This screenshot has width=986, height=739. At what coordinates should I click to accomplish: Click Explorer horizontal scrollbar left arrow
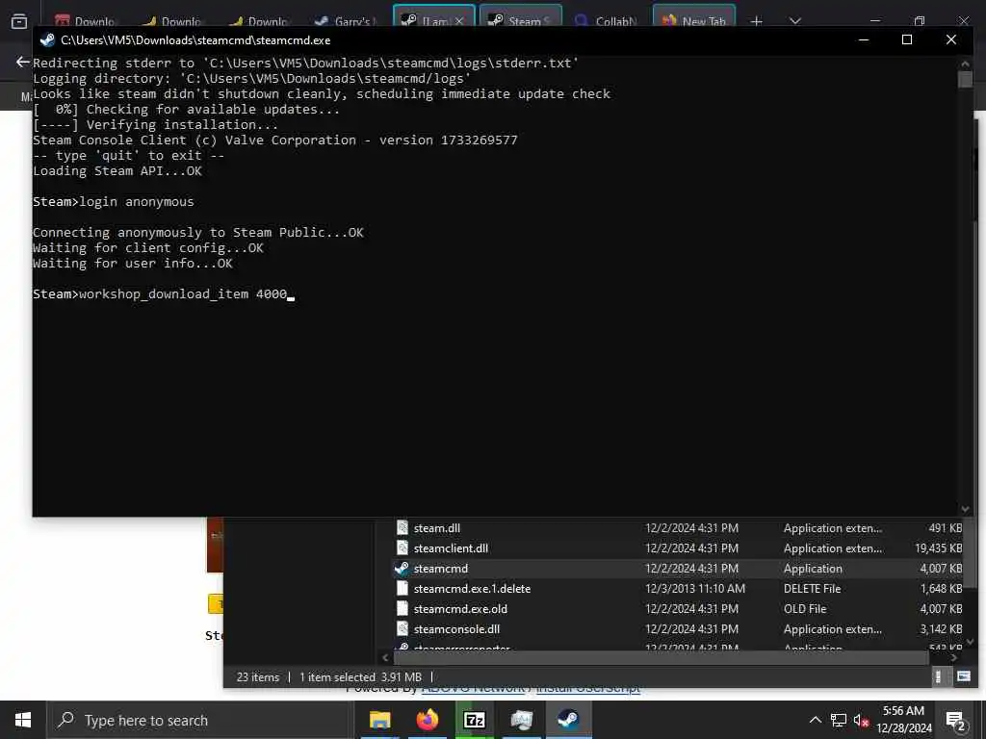click(385, 658)
